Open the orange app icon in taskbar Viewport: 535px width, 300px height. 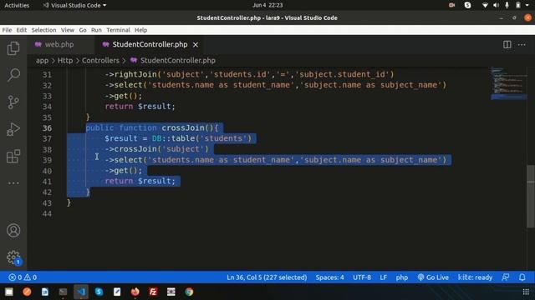pyautogui.click(x=27, y=292)
